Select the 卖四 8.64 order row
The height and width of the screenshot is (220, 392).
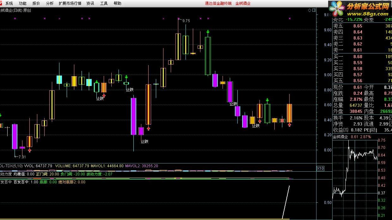[362, 32]
